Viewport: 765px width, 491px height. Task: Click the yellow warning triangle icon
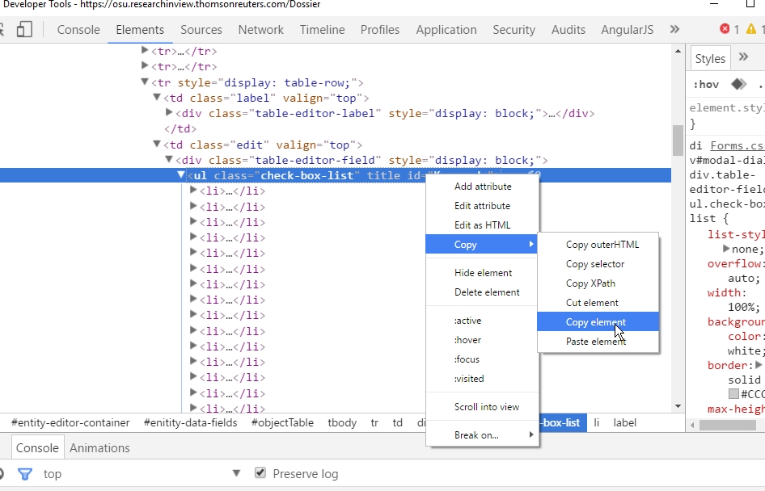[751, 29]
